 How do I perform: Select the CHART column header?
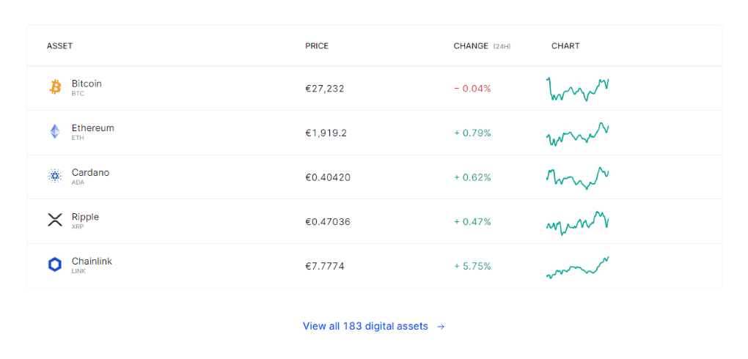point(565,45)
